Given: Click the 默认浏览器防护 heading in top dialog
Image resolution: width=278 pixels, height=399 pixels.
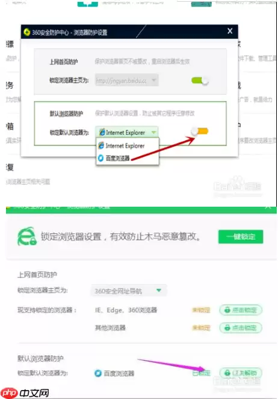Looking at the screenshot, I should [x=66, y=114].
